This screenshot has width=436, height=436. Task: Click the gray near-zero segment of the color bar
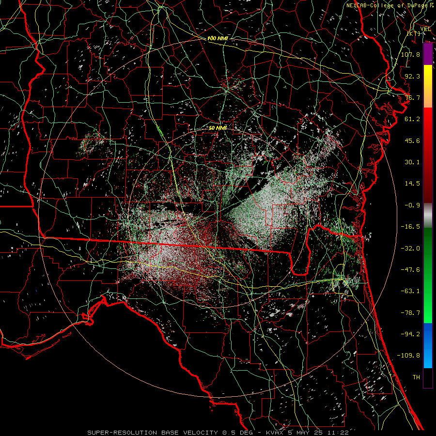pos(428,216)
